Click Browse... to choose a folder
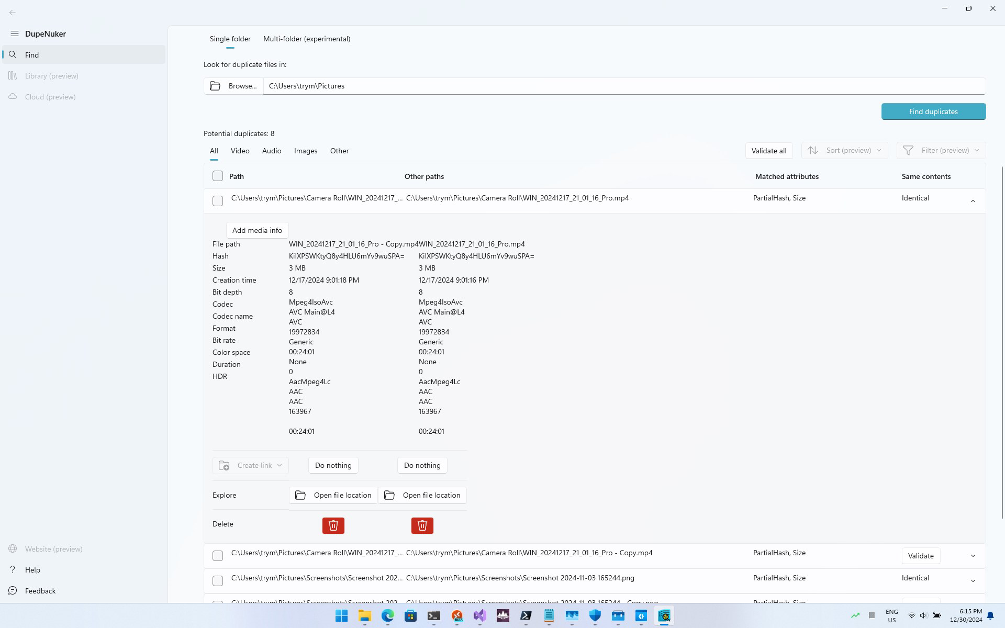The height and width of the screenshot is (628, 1005). (233, 86)
